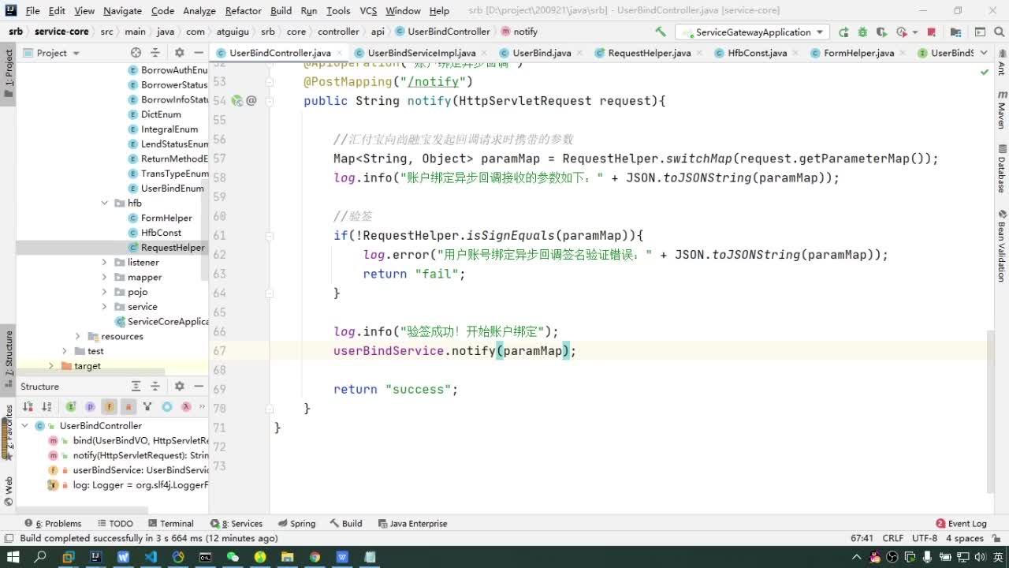Build project with hammer icon
Viewport: 1009px width, 568px height.
coord(661,32)
